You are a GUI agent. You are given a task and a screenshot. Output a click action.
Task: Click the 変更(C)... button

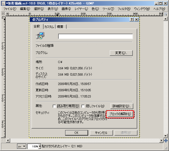(121, 53)
